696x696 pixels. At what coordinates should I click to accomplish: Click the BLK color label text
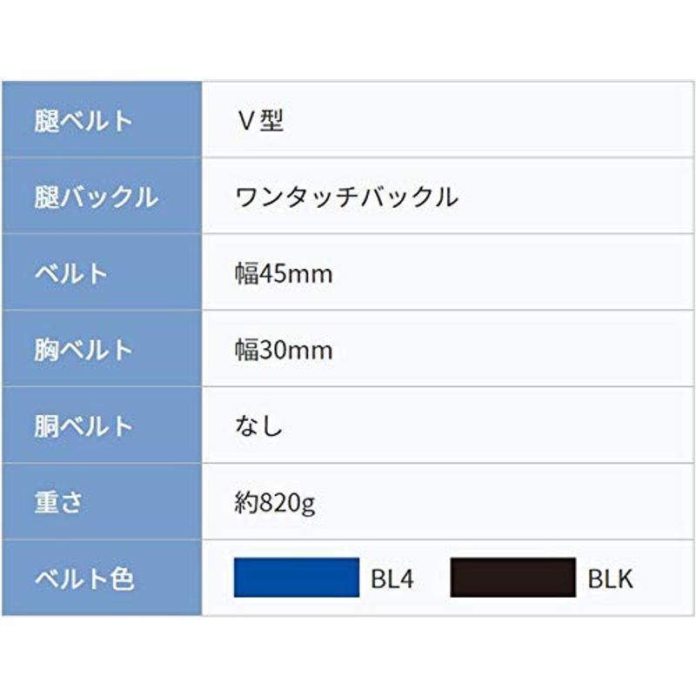point(611,579)
